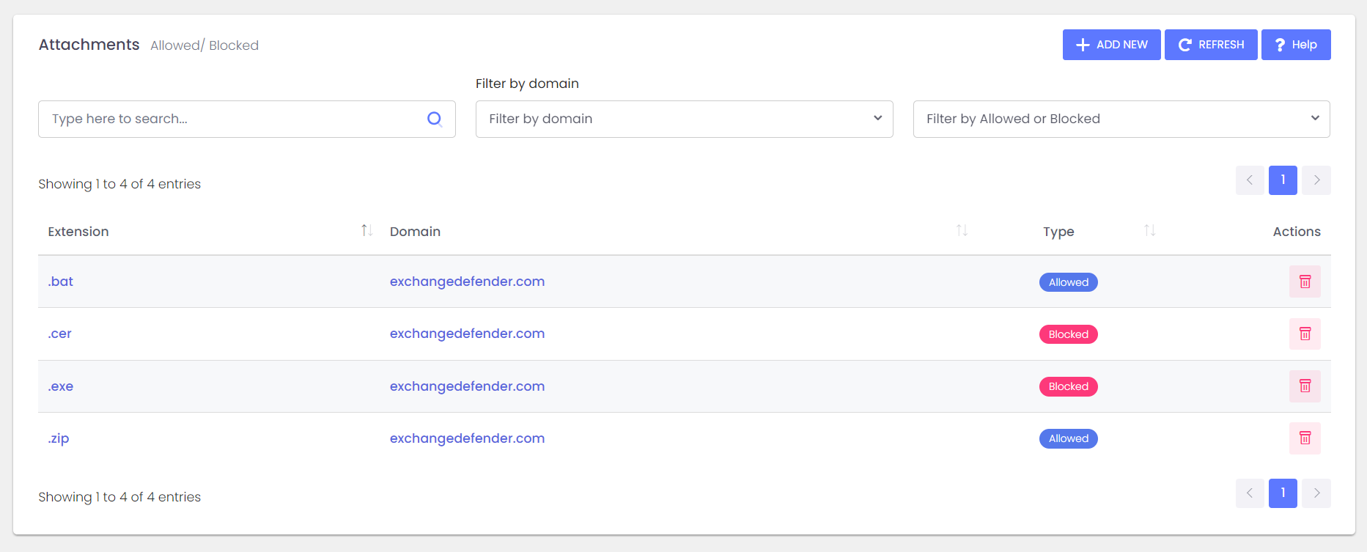Delete the .zip extension rule
Viewport: 1367px width, 552px height.
(1305, 438)
